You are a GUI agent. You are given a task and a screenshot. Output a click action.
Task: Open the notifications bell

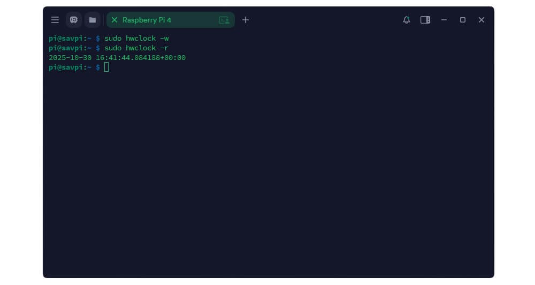407,20
